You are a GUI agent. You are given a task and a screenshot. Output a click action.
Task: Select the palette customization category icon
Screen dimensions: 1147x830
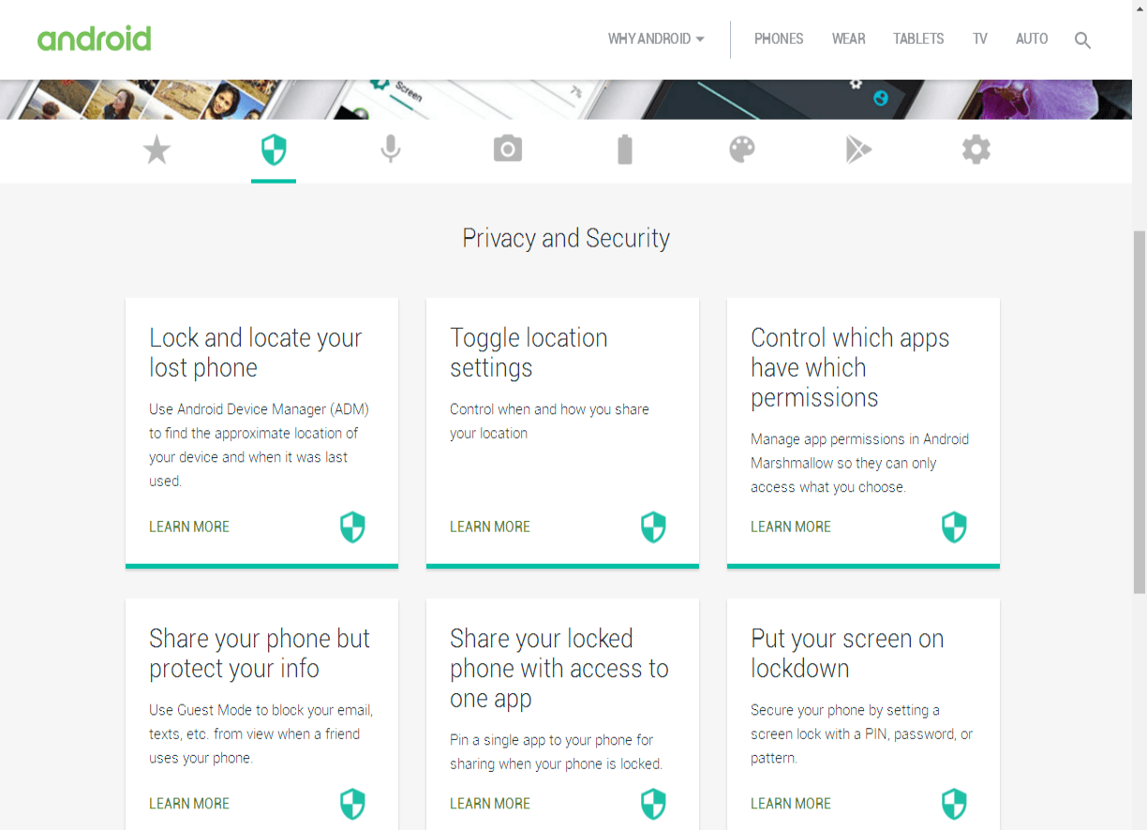[x=742, y=150]
